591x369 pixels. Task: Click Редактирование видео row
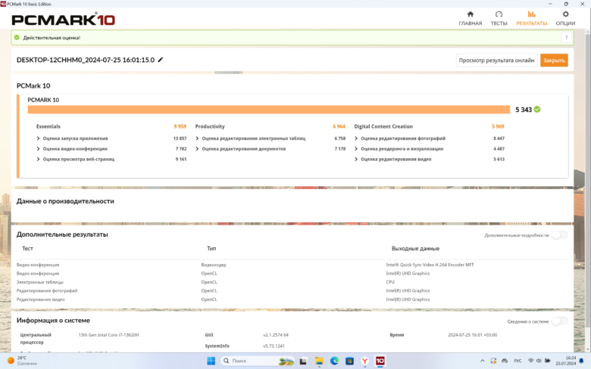click(x=40, y=299)
